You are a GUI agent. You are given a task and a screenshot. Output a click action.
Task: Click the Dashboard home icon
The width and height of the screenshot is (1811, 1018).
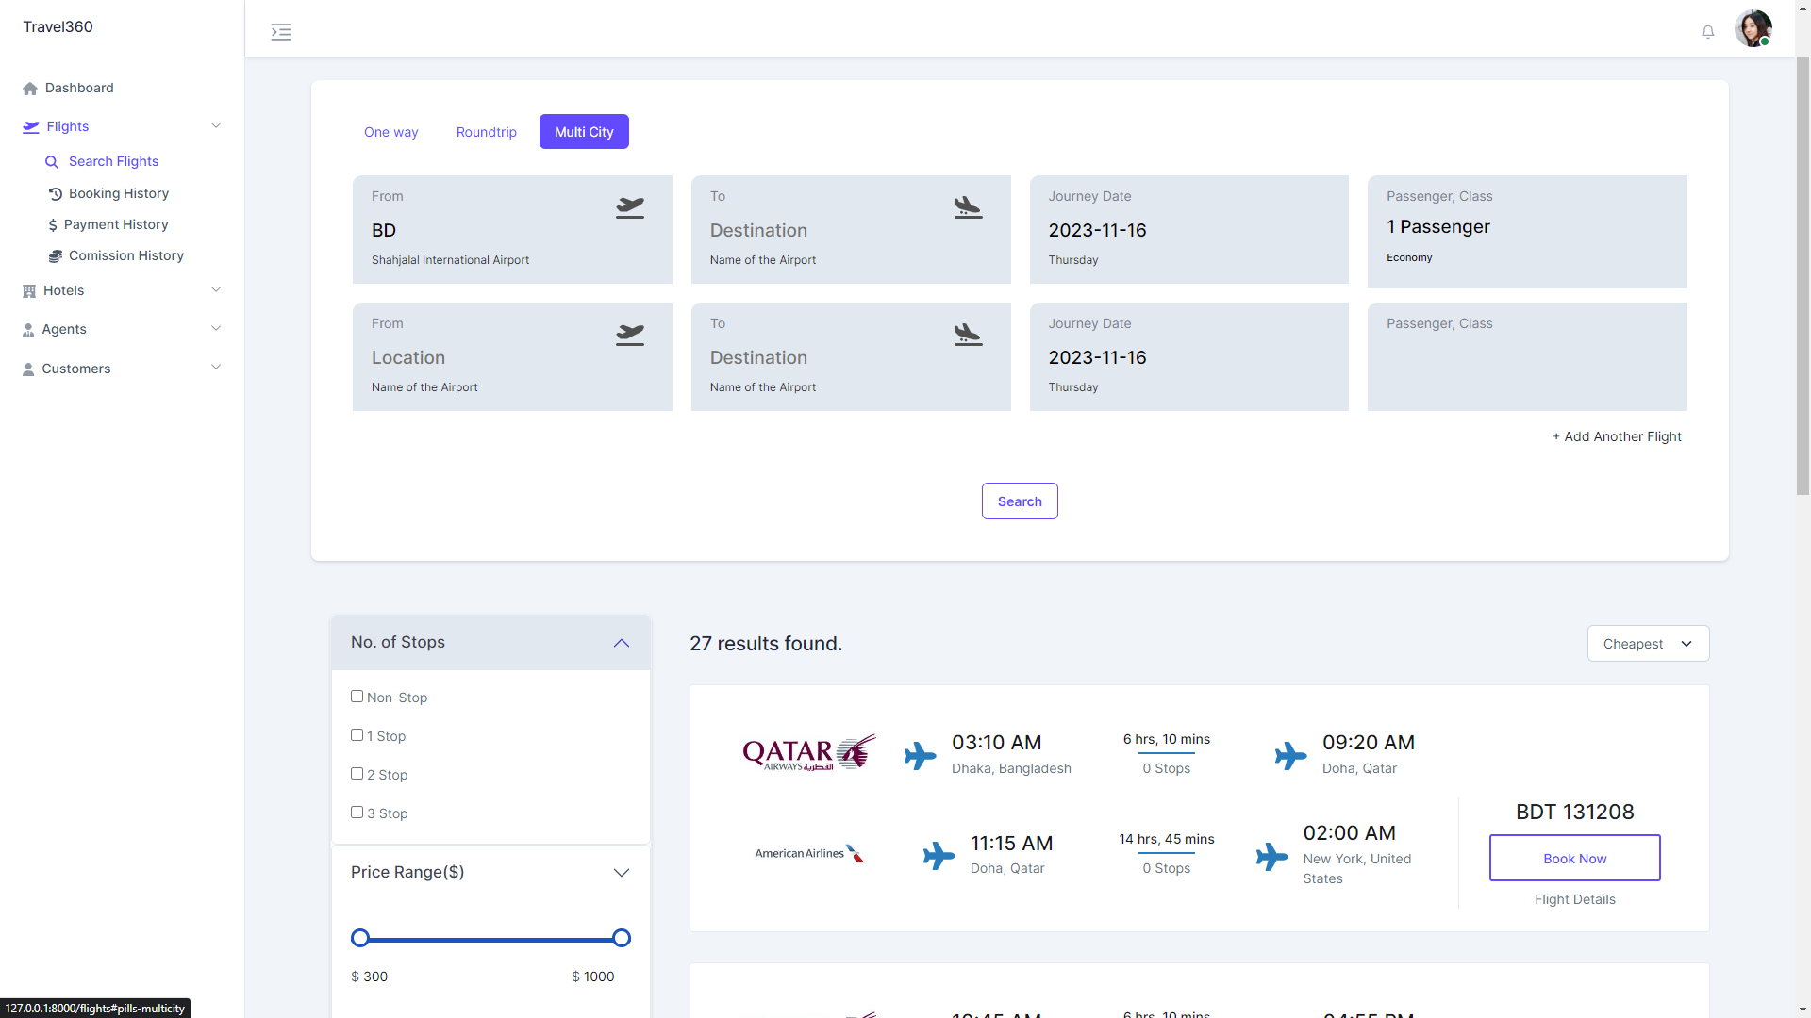[30, 89]
